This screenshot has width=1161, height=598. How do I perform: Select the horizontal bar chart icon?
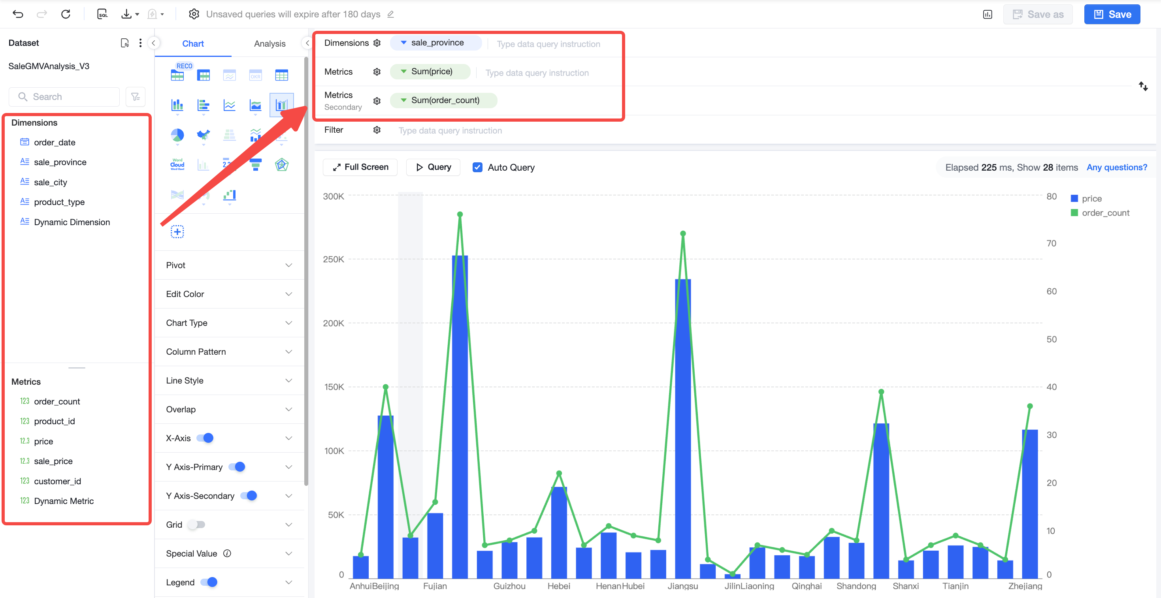(203, 105)
